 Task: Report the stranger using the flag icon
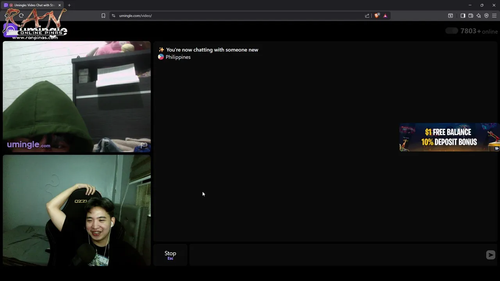point(144,145)
